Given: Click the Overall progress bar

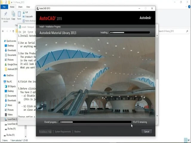Looking at the screenshot, I should [x=95, y=122].
